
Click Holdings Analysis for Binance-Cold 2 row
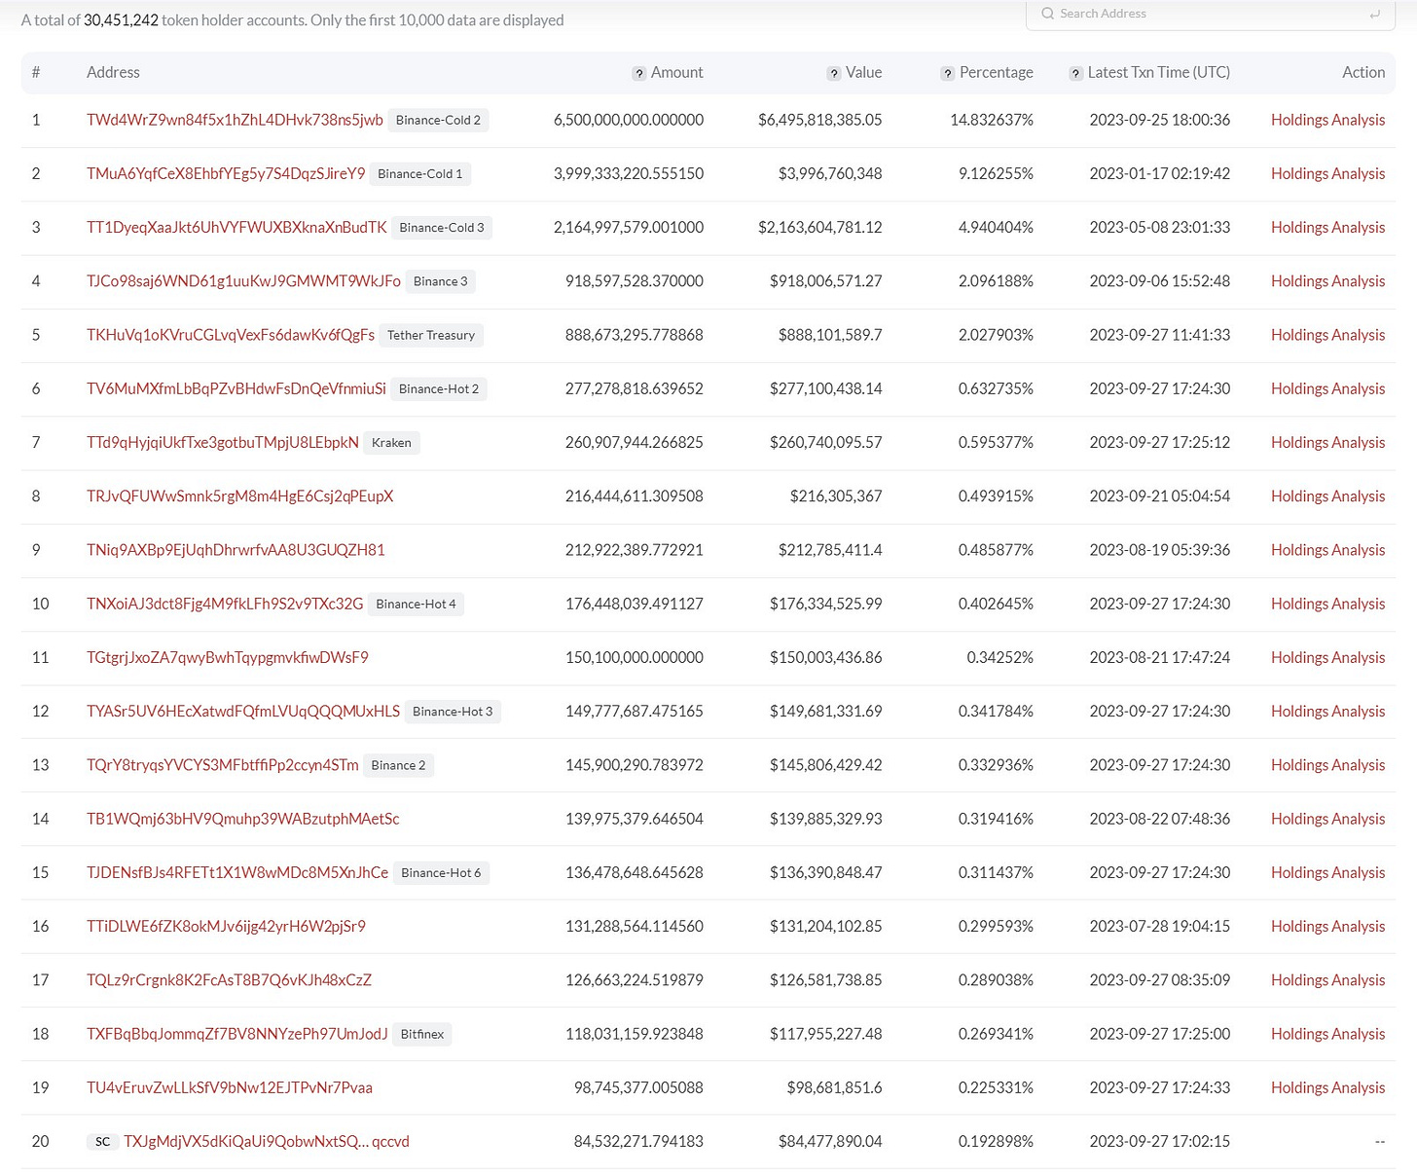pos(1327,120)
